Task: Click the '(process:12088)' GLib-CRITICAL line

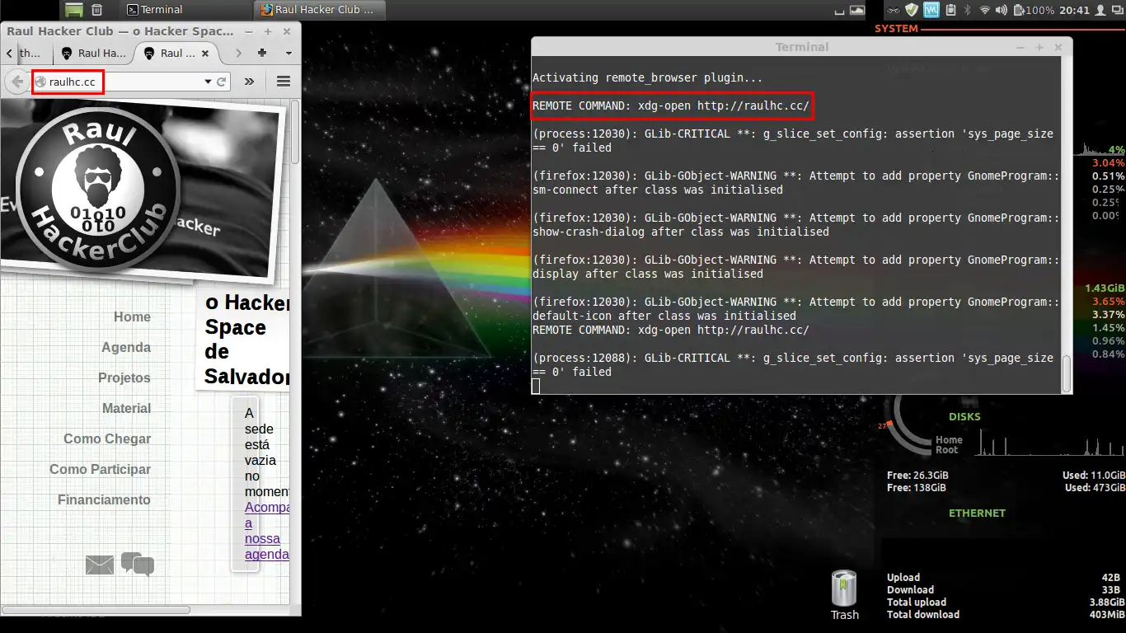Action: (x=793, y=365)
